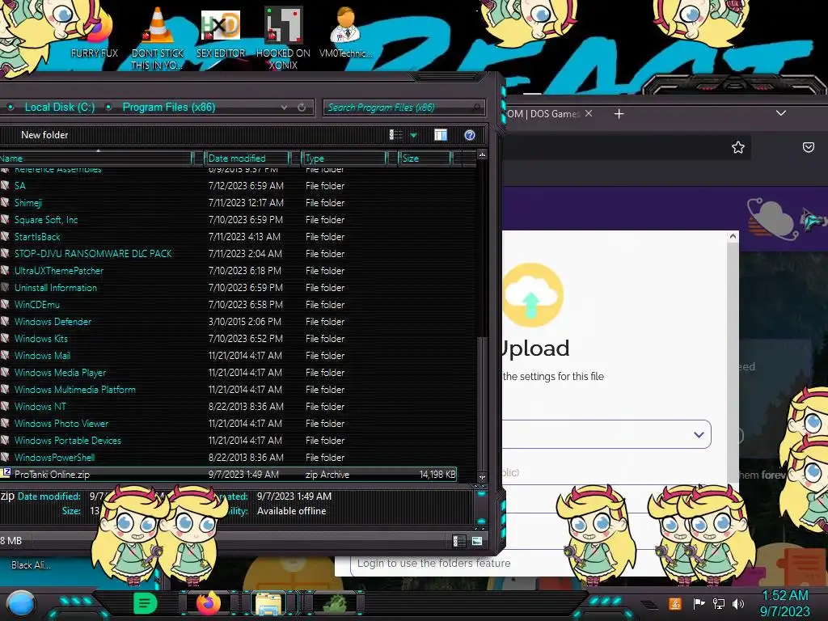This screenshot has width=828, height=621.
Task: Click the refresh button in the Explorer address bar
Action: point(302,108)
